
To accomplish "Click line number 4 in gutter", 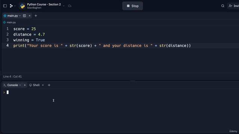I will [x=7, y=45].
